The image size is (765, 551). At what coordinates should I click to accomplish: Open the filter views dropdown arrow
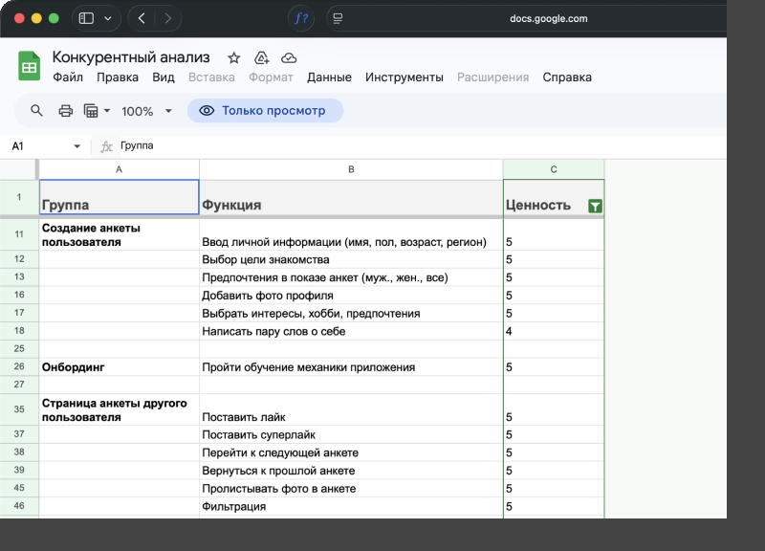point(107,111)
